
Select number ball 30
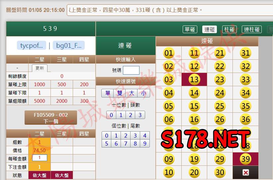pyautogui.click(x=220, y=172)
